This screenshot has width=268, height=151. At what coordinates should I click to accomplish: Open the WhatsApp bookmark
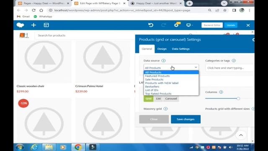pos(43,16)
